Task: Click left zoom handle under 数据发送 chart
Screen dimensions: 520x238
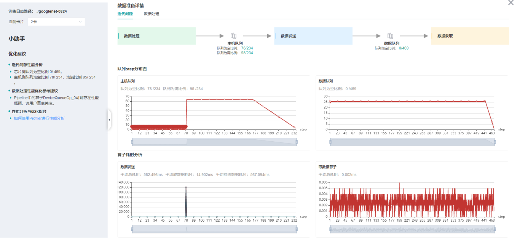Action: pos(132,229)
